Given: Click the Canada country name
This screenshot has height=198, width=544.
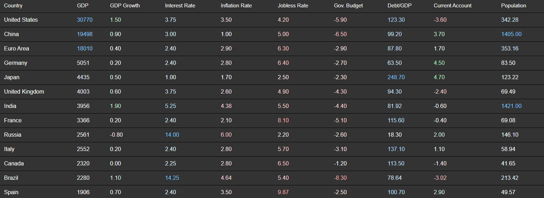Looking at the screenshot, I should coord(14,164).
